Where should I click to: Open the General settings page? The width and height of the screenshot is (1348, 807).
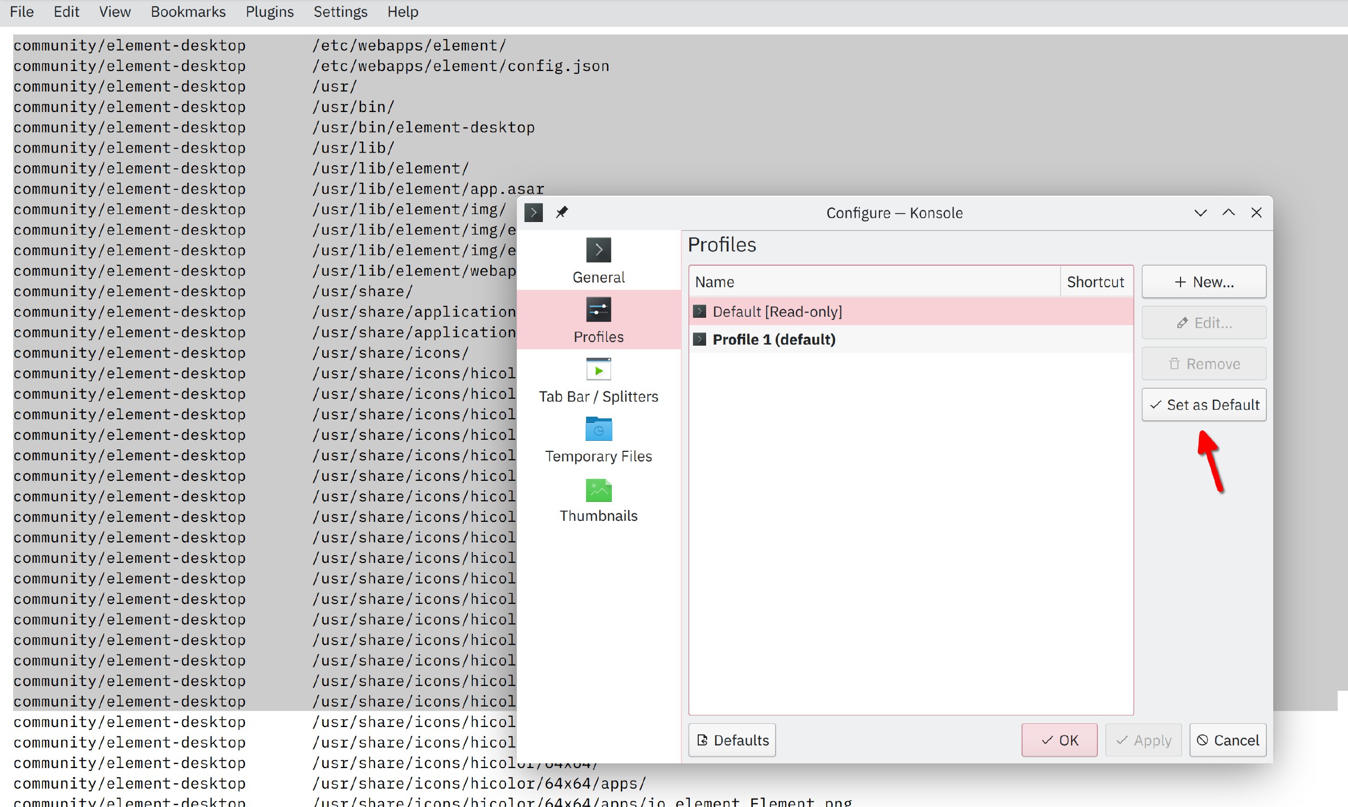point(599,260)
